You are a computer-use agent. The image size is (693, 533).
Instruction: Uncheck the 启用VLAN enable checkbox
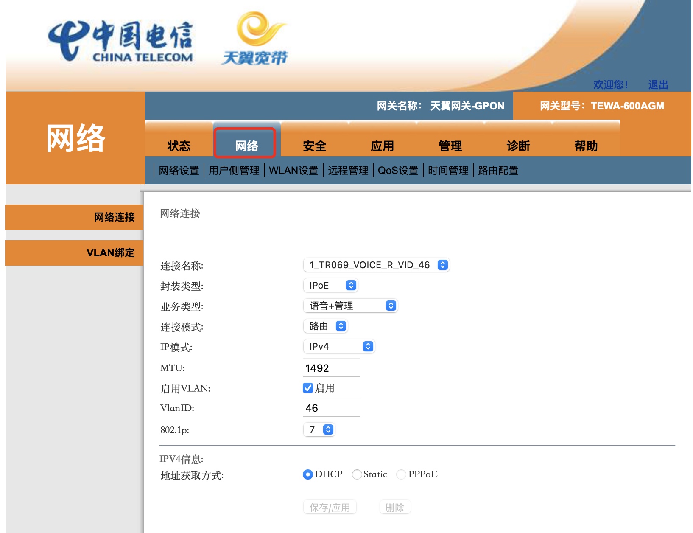point(307,387)
